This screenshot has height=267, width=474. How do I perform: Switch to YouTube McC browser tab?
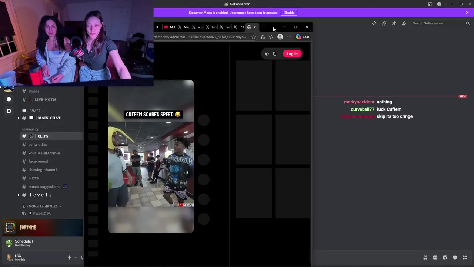click(170, 27)
